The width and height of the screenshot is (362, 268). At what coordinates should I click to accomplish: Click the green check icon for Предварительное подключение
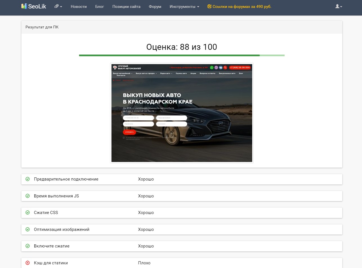28,179
